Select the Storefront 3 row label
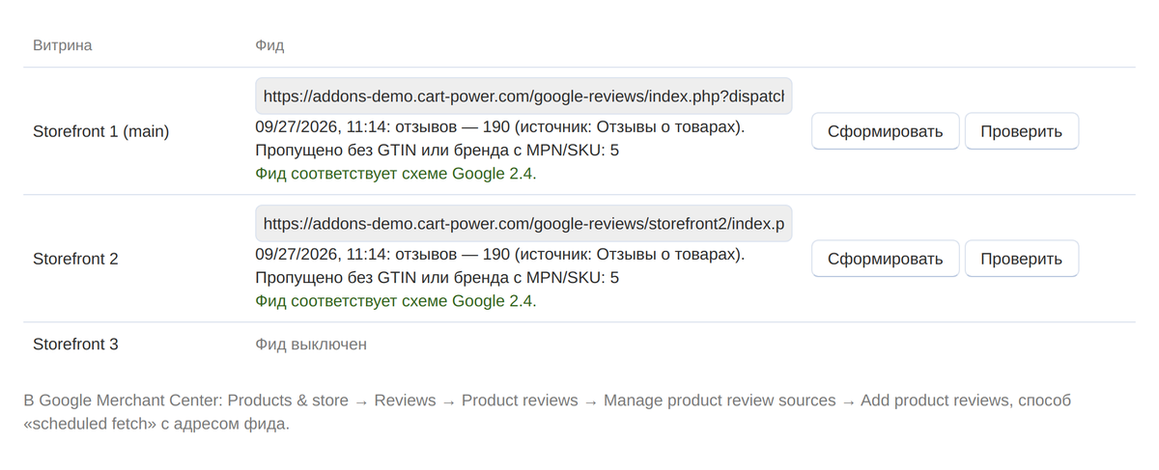This screenshot has height=470, width=1159. pos(75,344)
